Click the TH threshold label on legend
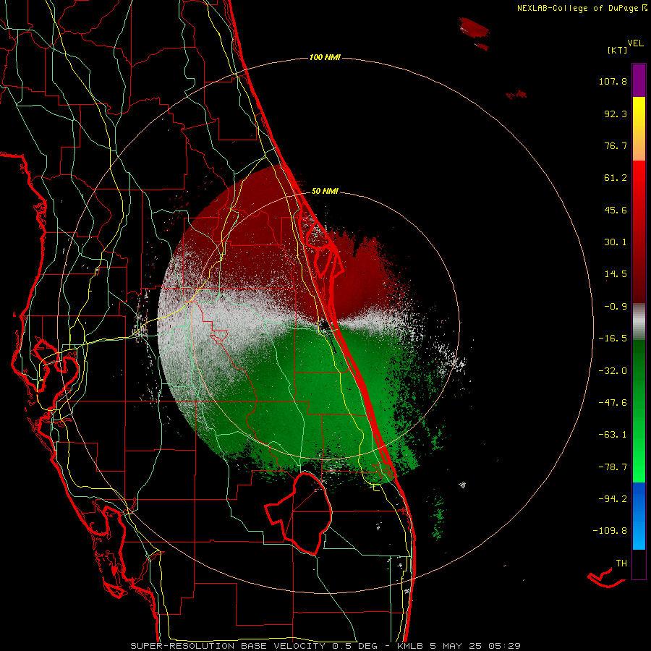Image resolution: width=651 pixels, height=651 pixels. pyautogui.click(x=621, y=563)
